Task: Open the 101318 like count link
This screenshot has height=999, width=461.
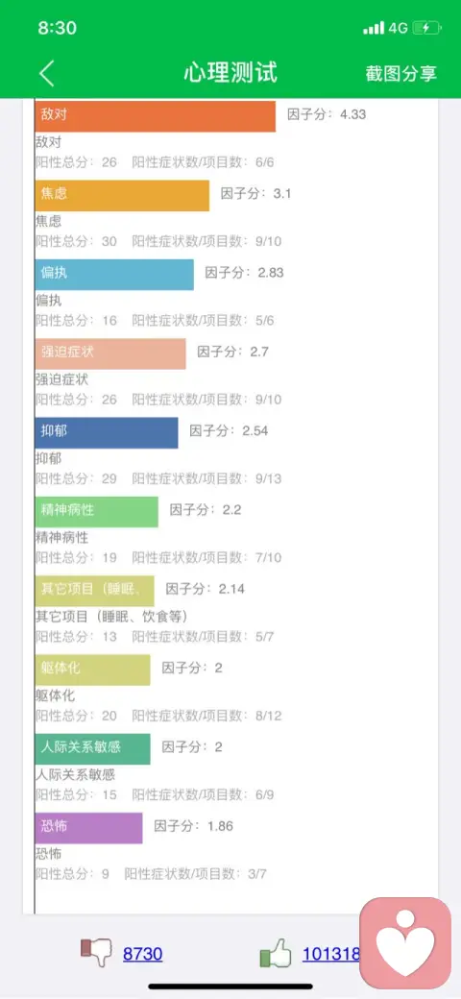Action: pos(331,954)
